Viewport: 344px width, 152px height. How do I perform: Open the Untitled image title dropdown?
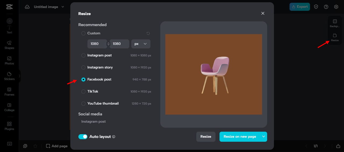(63, 7)
